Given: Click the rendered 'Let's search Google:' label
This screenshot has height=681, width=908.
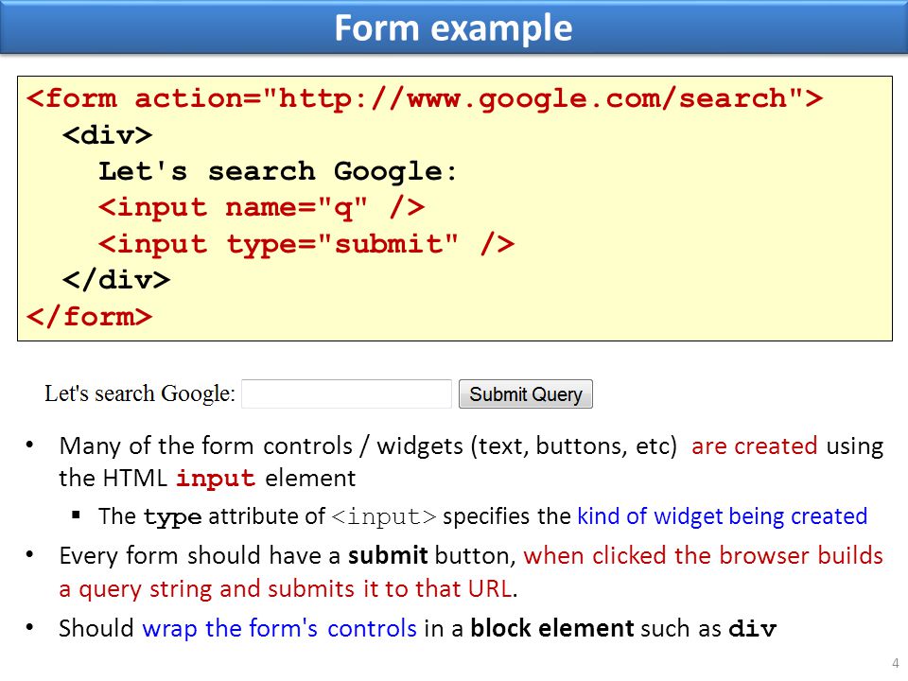Looking at the screenshot, I should (x=140, y=393).
